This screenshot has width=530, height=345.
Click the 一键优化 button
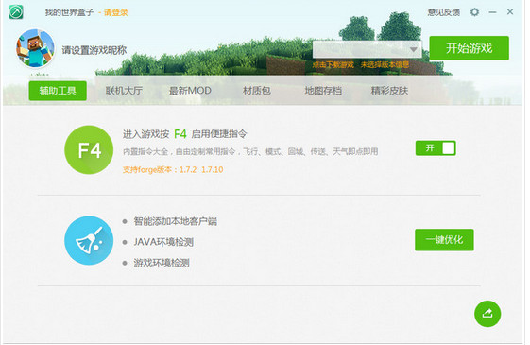pos(444,240)
